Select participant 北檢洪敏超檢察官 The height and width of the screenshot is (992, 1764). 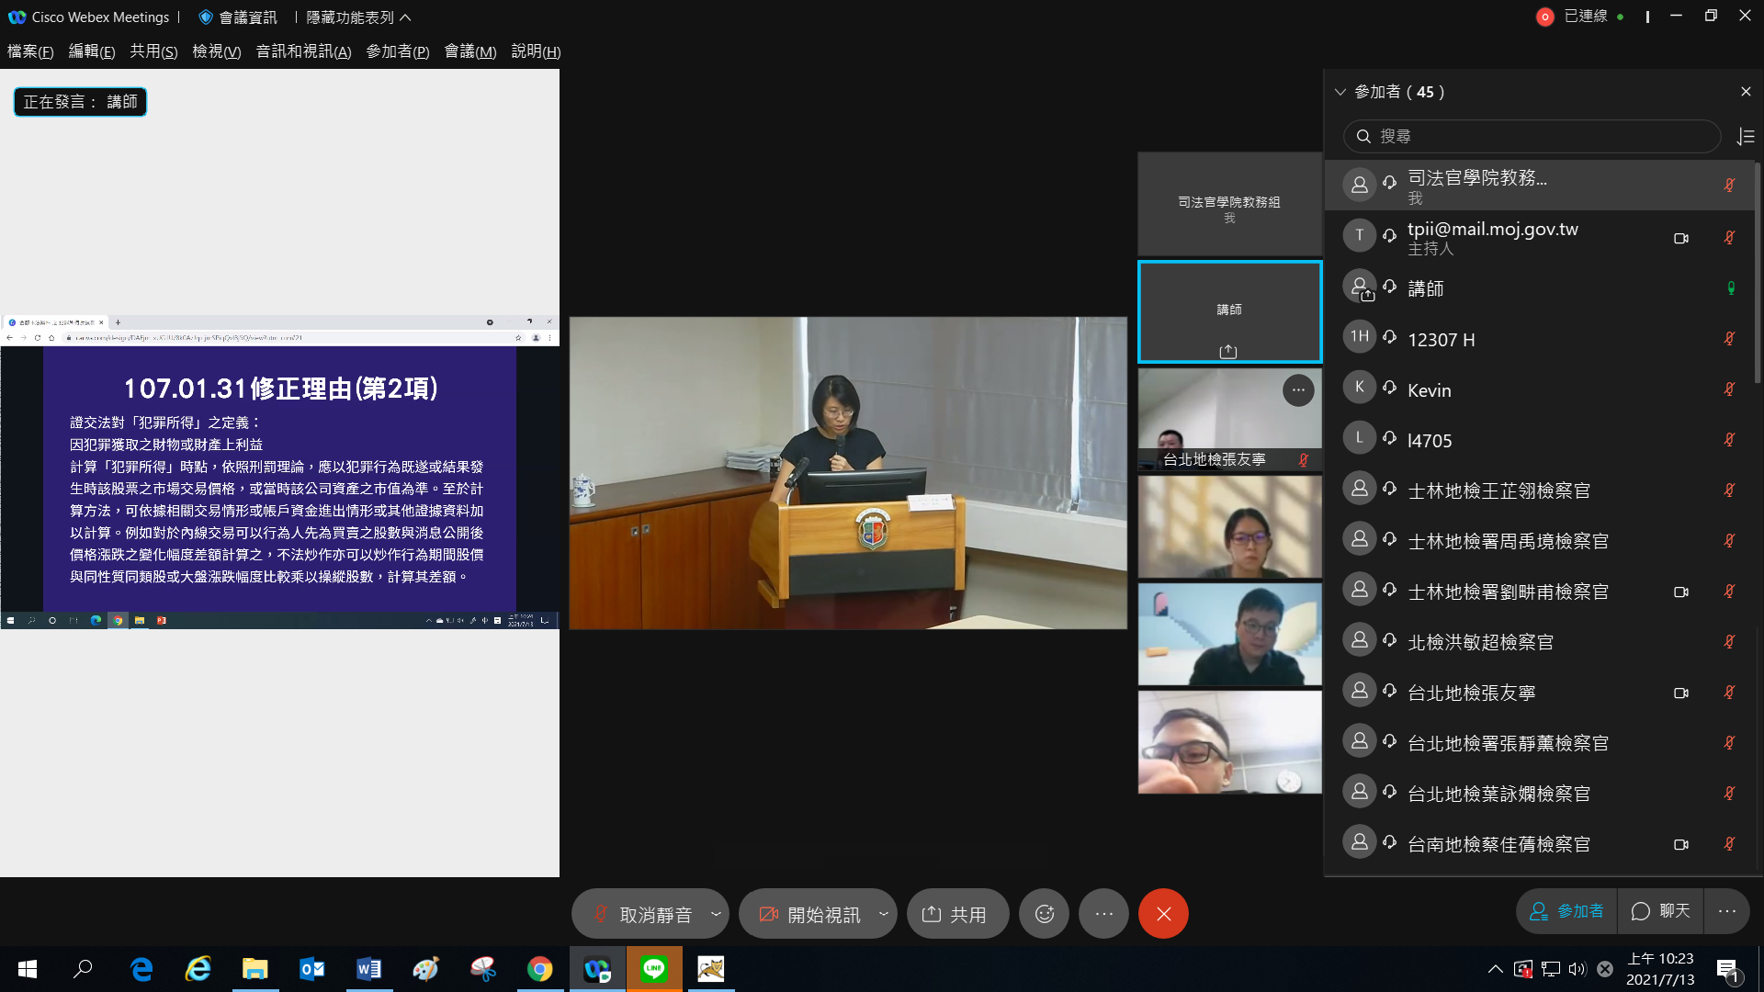1540,642
